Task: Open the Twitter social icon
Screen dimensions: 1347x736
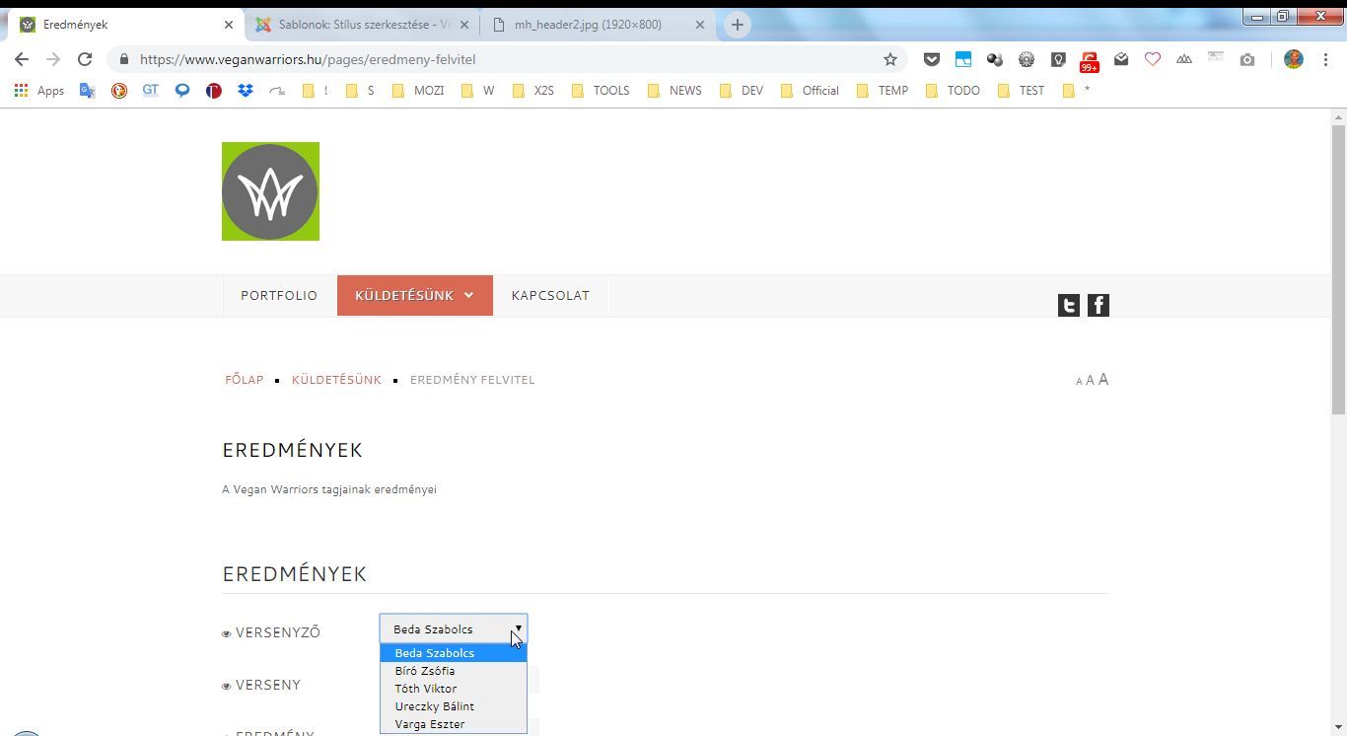Action: 1068,306
